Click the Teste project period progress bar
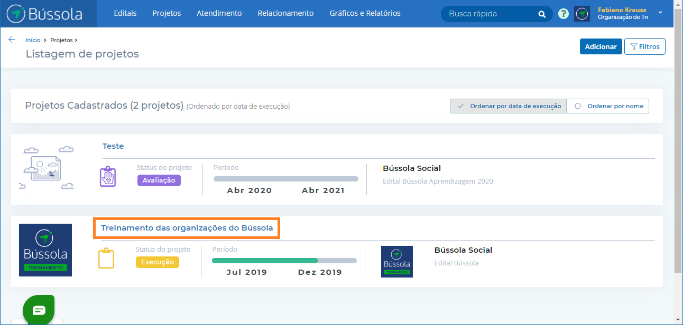The image size is (683, 325). pyautogui.click(x=286, y=178)
